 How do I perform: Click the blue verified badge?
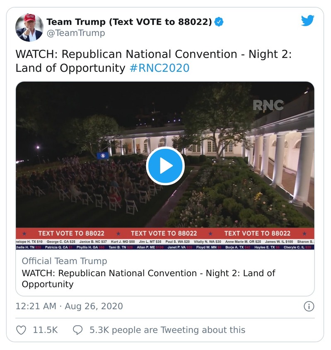pyautogui.click(x=219, y=22)
